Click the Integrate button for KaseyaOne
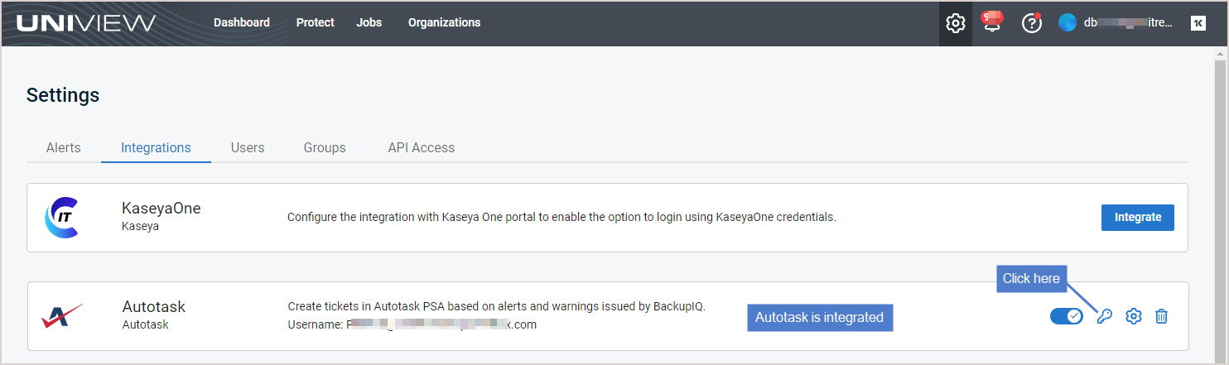 tap(1138, 217)
